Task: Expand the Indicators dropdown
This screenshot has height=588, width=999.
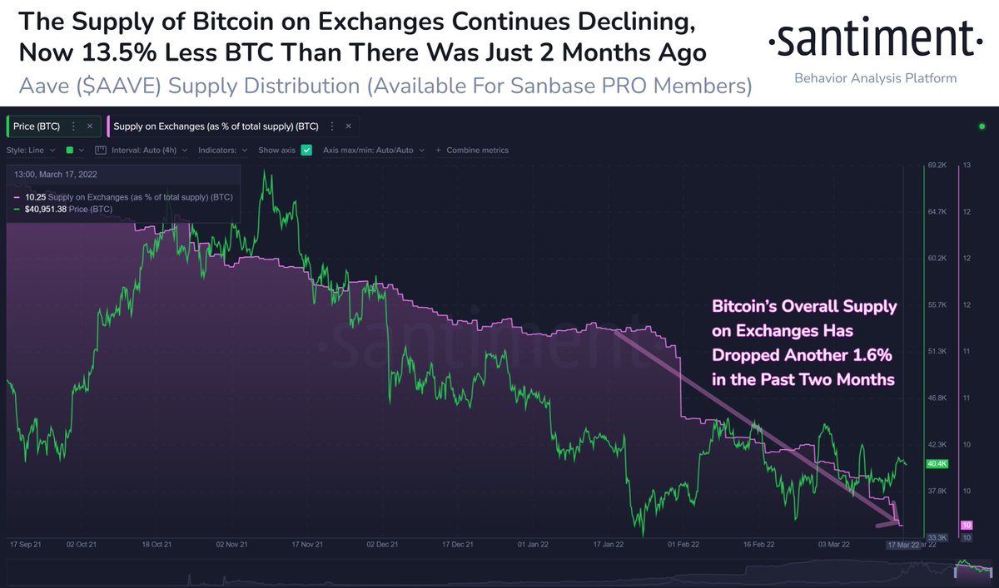Action: (x=223, y=151)
